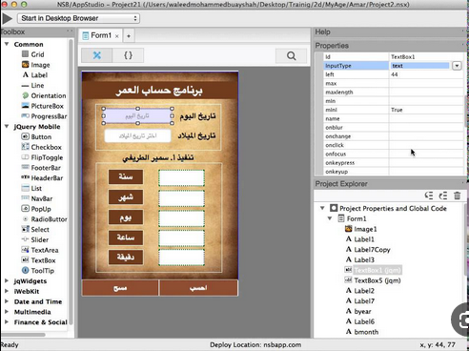Add a new form with the plus tab

coord(129,36)
